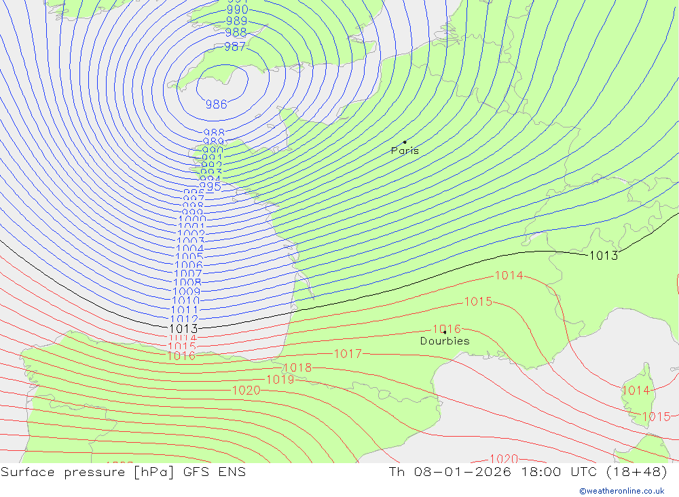Click 1020 label over the Mediterranean Sea
Viewport: 679px width, 497px height.
(x=504, y=458)
